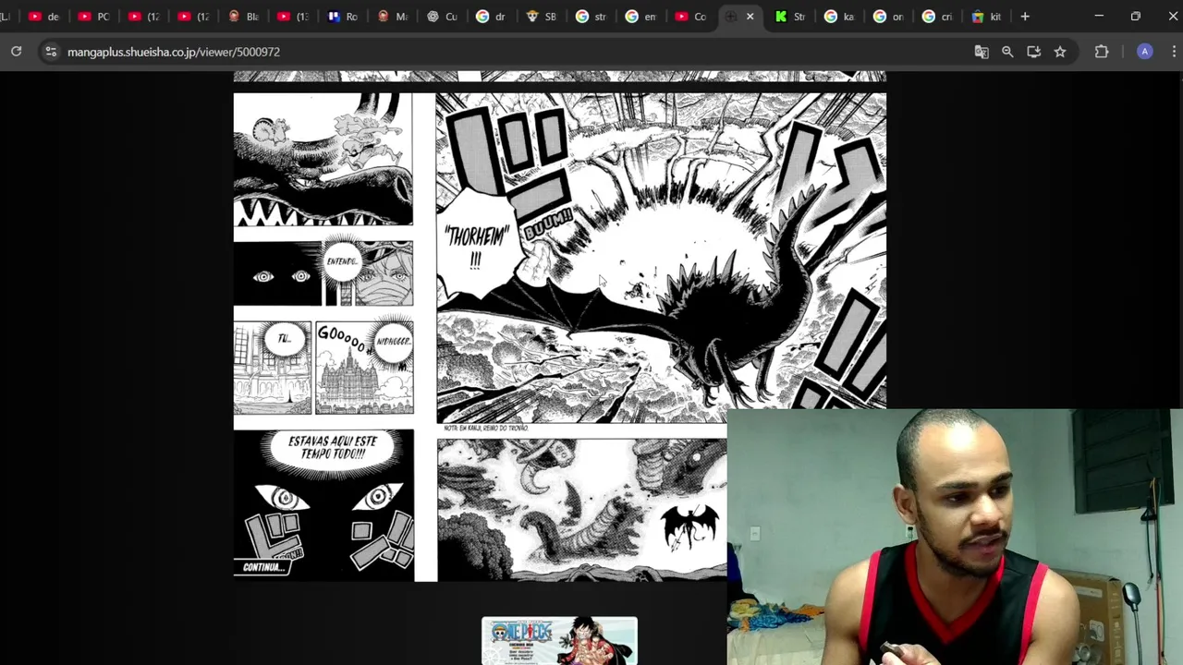Click the install app icon in address bar
Screen dimensions: 1183x665
pos(1033,52)
